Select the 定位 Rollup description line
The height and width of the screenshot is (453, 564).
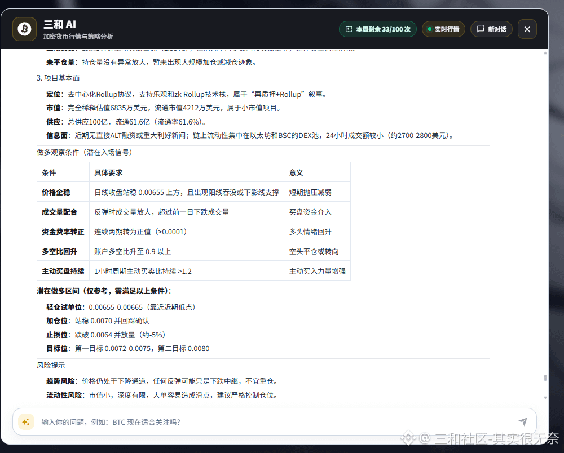click(187, 95)
